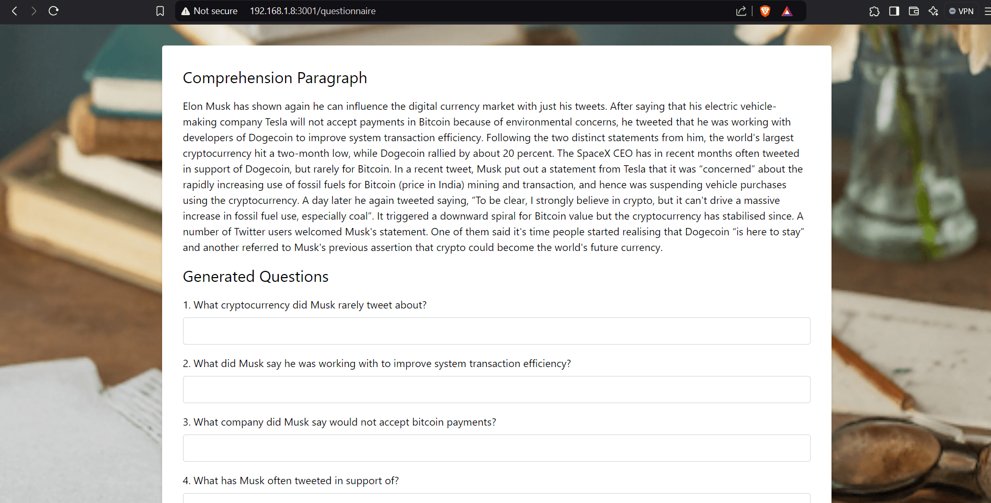Click the forward navigation arrow
991x503 pixels.
[34, 11]
